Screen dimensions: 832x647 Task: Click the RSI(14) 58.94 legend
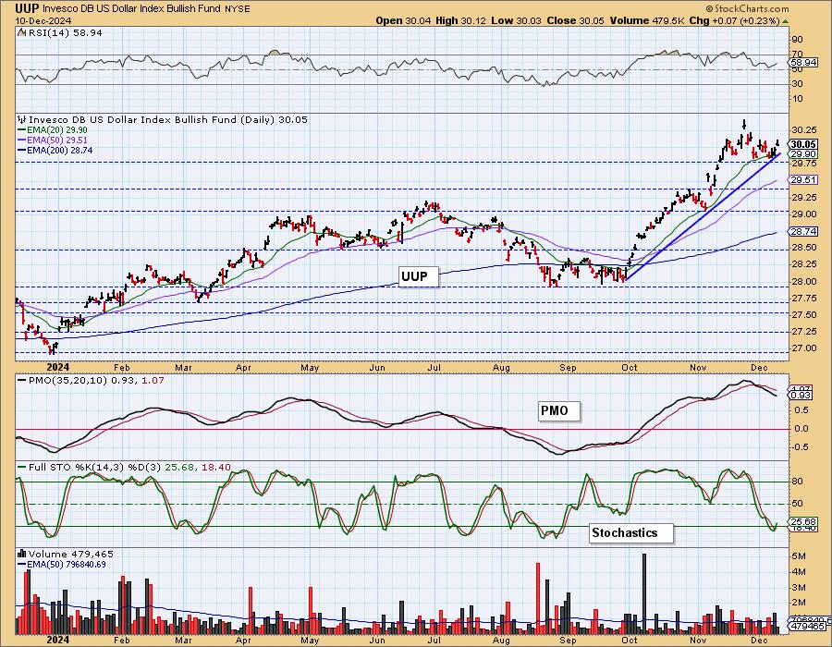coord(59,33)
